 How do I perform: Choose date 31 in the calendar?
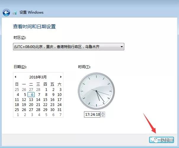point(59,110)
